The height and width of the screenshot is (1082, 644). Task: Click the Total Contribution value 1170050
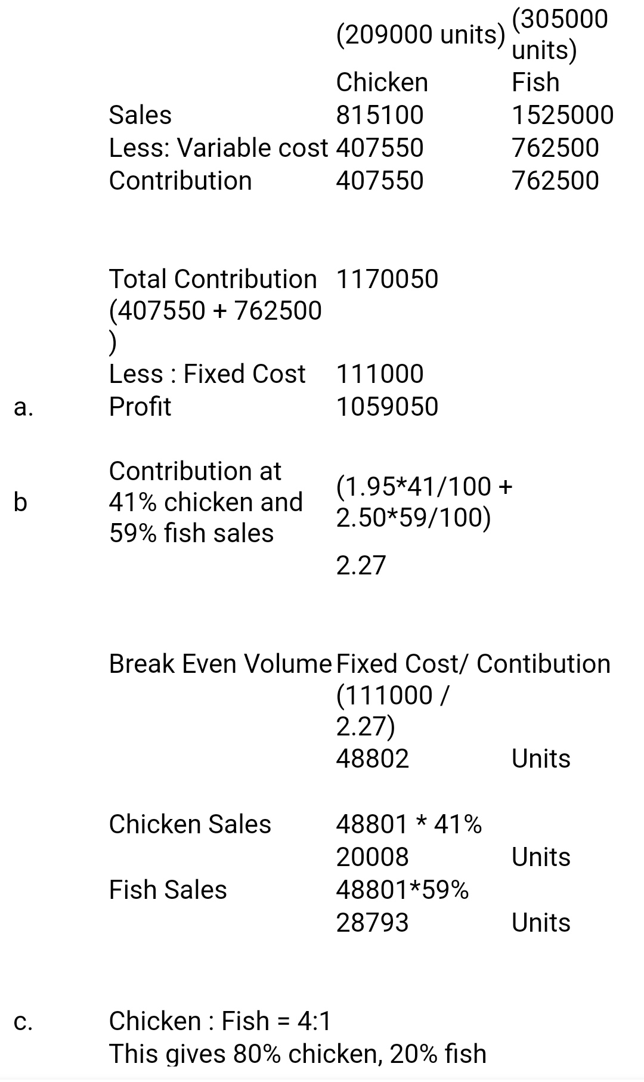click(x=387, y=279)
